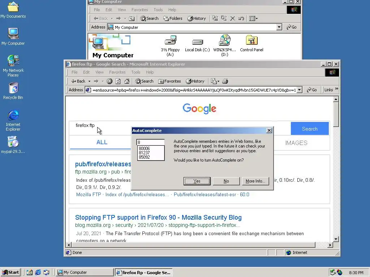This screenshot has width=370, height=277.
Task: Click vertical scrollbar down arrow in Internet Explorer
Action: 336,239
